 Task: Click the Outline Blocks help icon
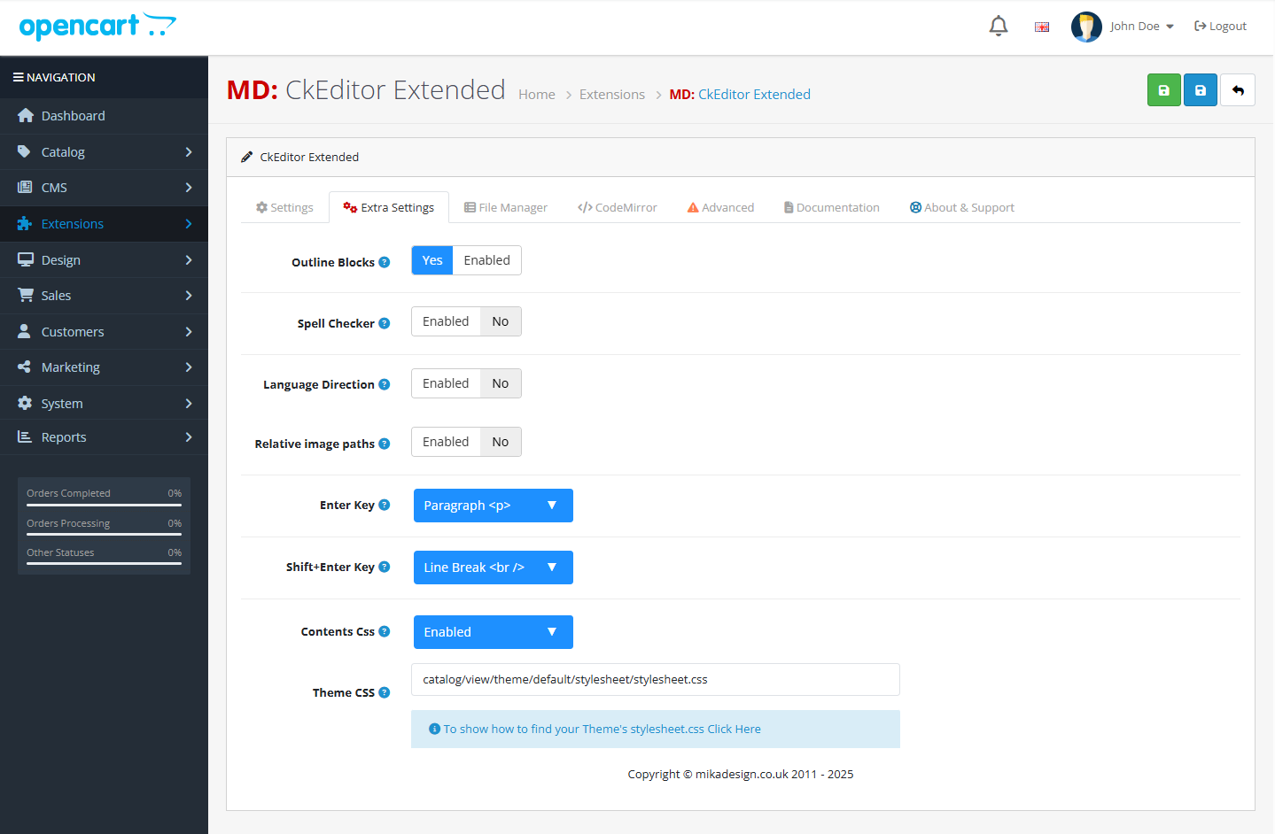point(385,262)
